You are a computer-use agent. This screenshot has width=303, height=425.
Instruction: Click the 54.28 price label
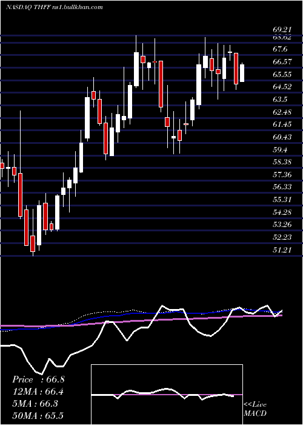coord(282,212)
